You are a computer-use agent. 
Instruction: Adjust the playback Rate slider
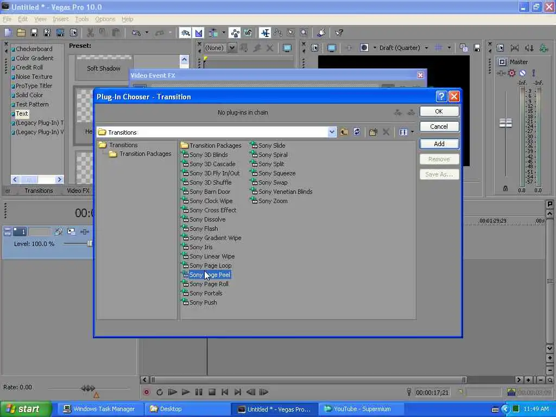tap(87, 388)
